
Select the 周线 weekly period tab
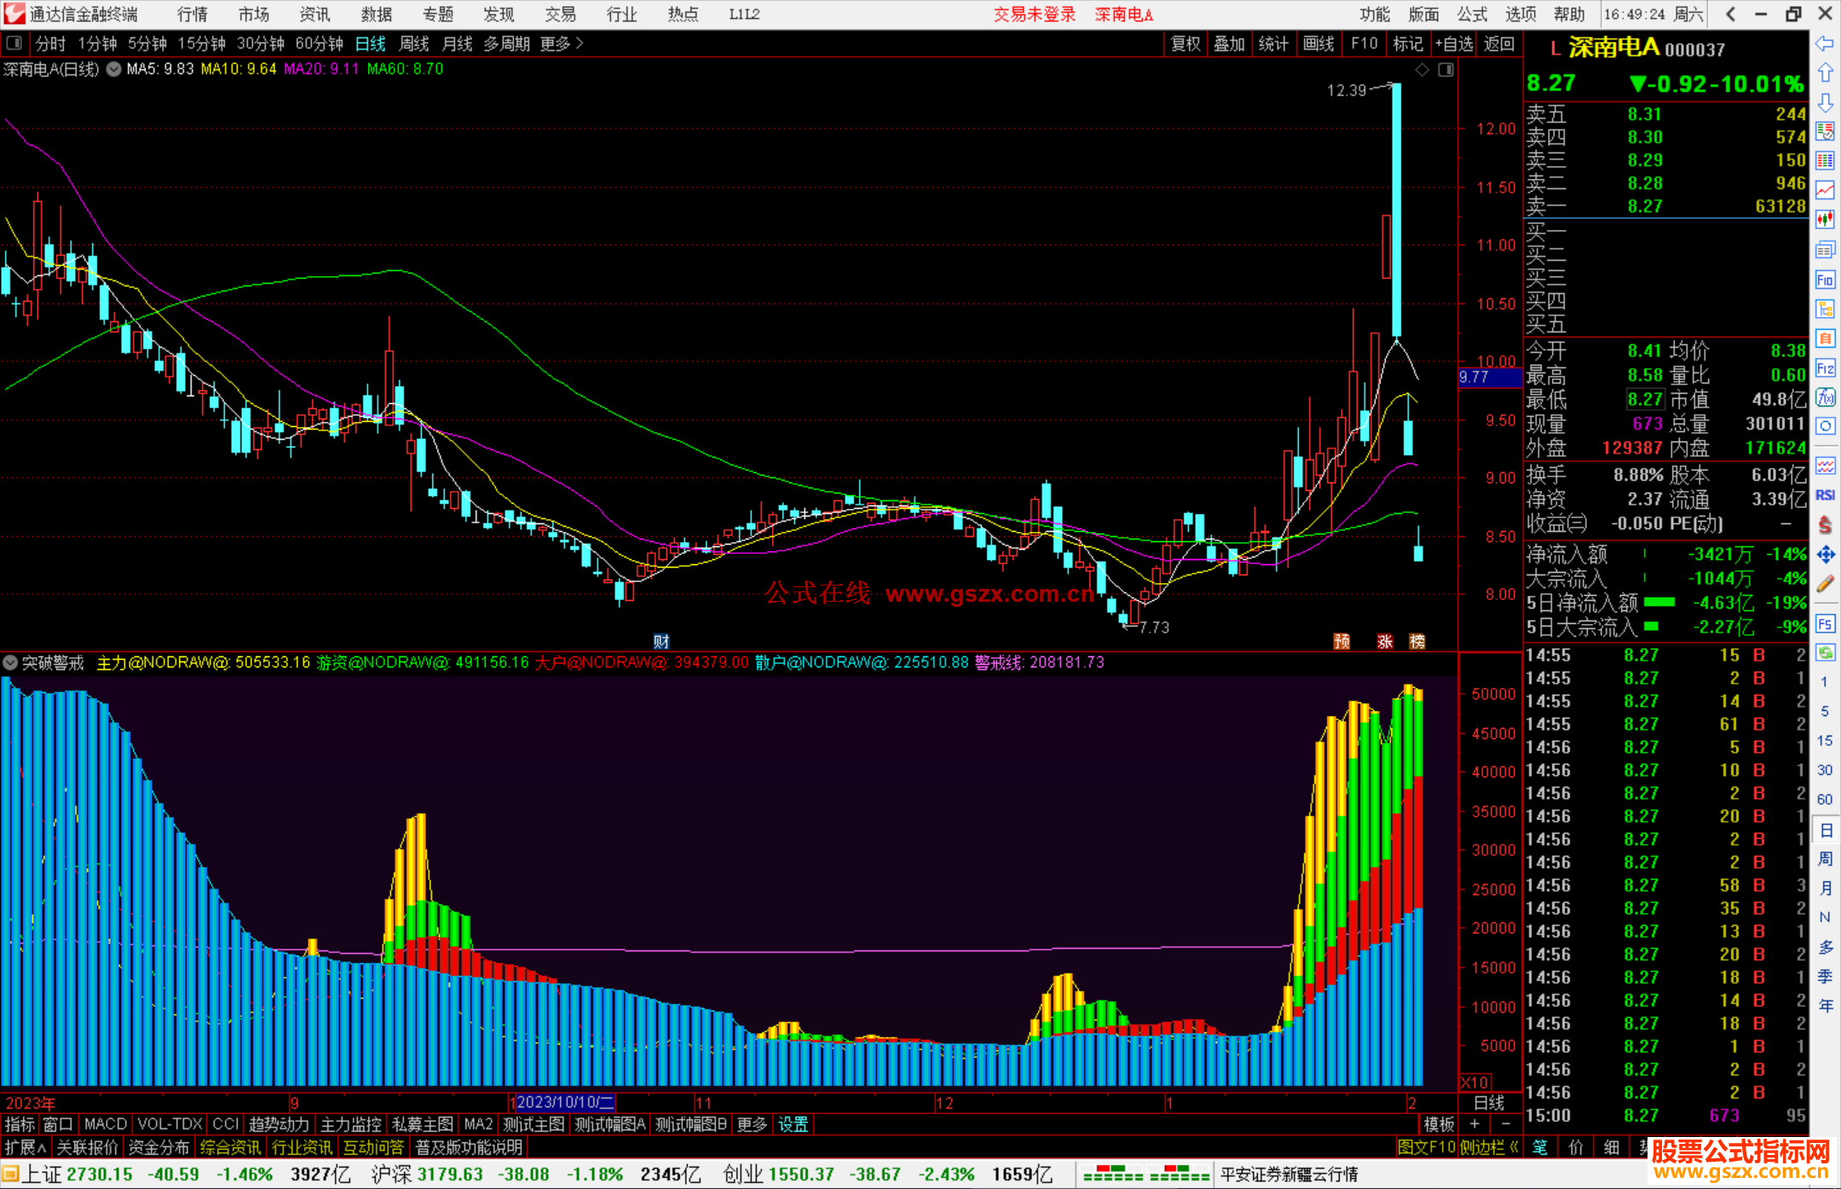tap(414, 43)
